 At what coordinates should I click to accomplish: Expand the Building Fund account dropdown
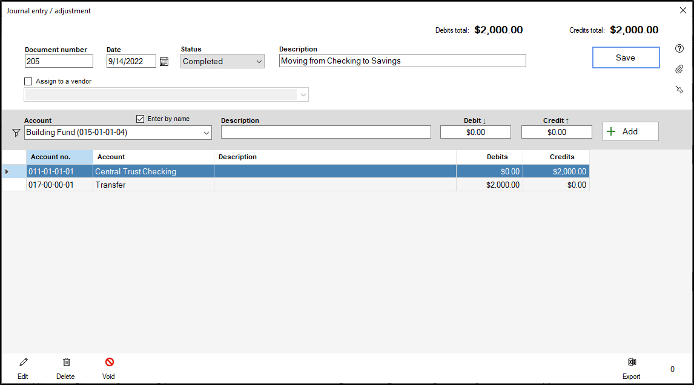207,132
